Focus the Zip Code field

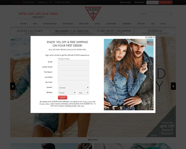click(74, 82)
